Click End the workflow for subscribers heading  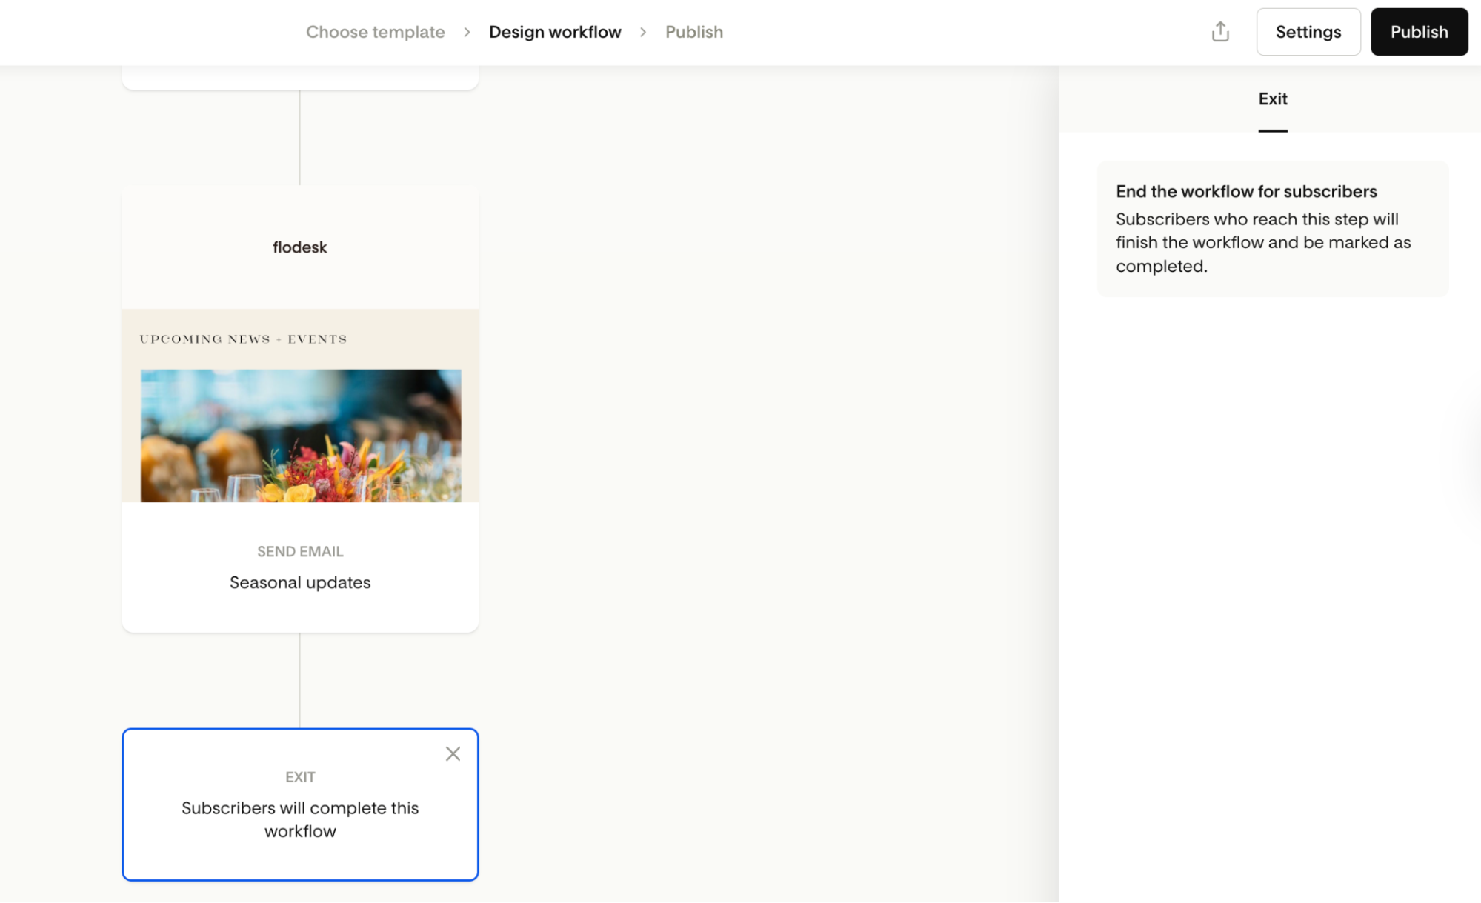[1246, 191]
